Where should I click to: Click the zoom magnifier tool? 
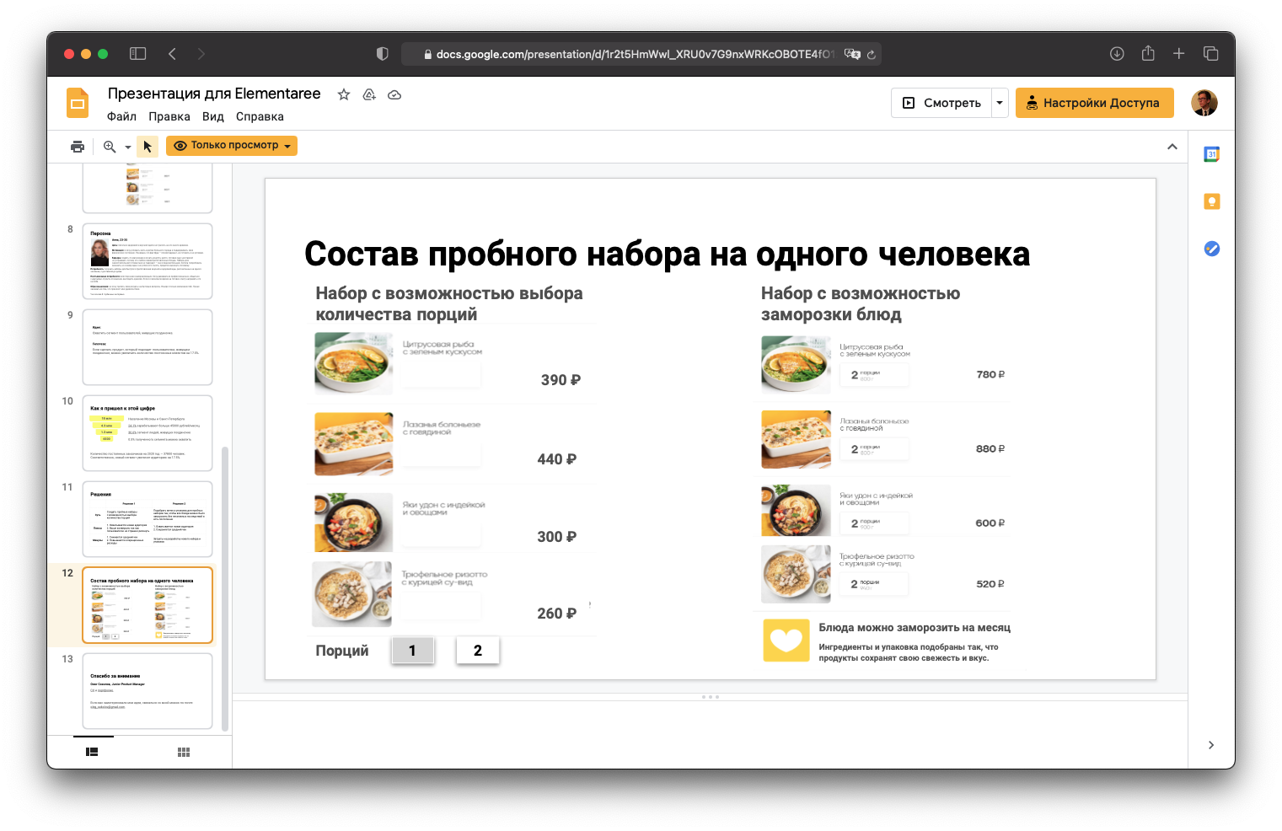point(110,147)
